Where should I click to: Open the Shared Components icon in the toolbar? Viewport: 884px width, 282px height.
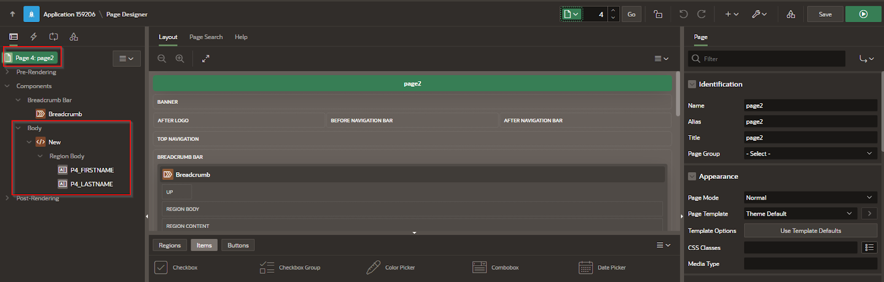(791, 14)
